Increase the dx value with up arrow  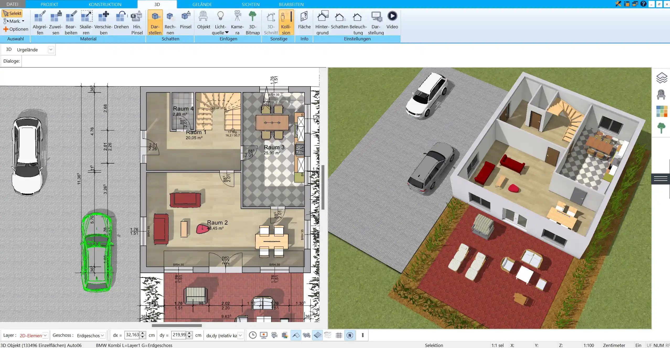tap(143, 333)
